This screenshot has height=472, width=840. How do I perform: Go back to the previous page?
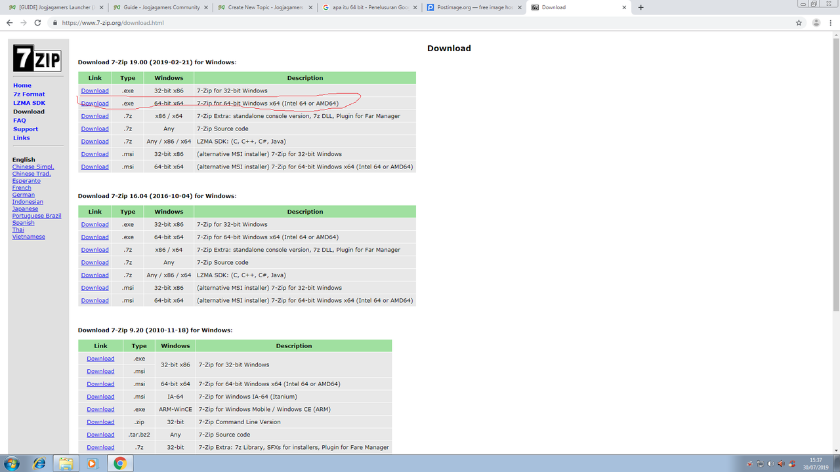pos(9,22)
